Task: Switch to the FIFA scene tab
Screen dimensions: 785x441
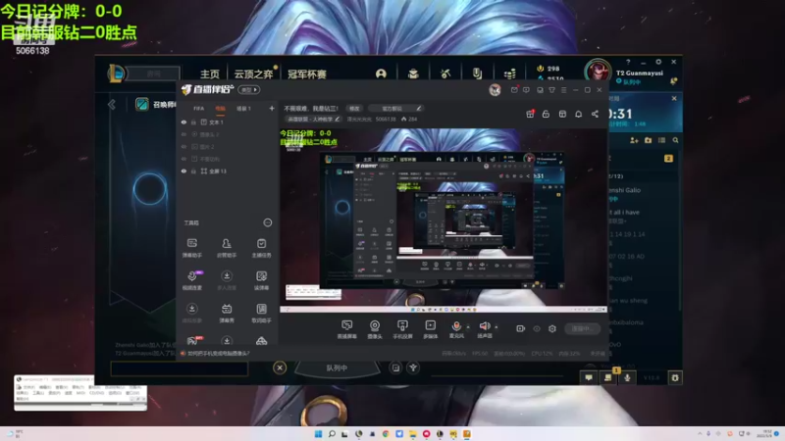Action: pyautogui.click(x=199, y=109)
